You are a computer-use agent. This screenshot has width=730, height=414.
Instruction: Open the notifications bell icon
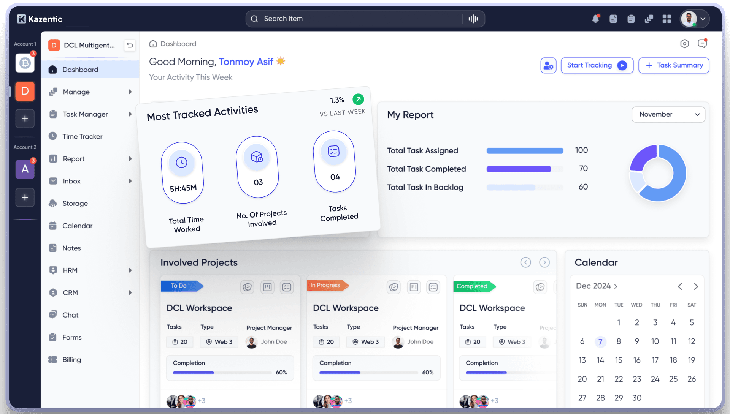point(595,19)
